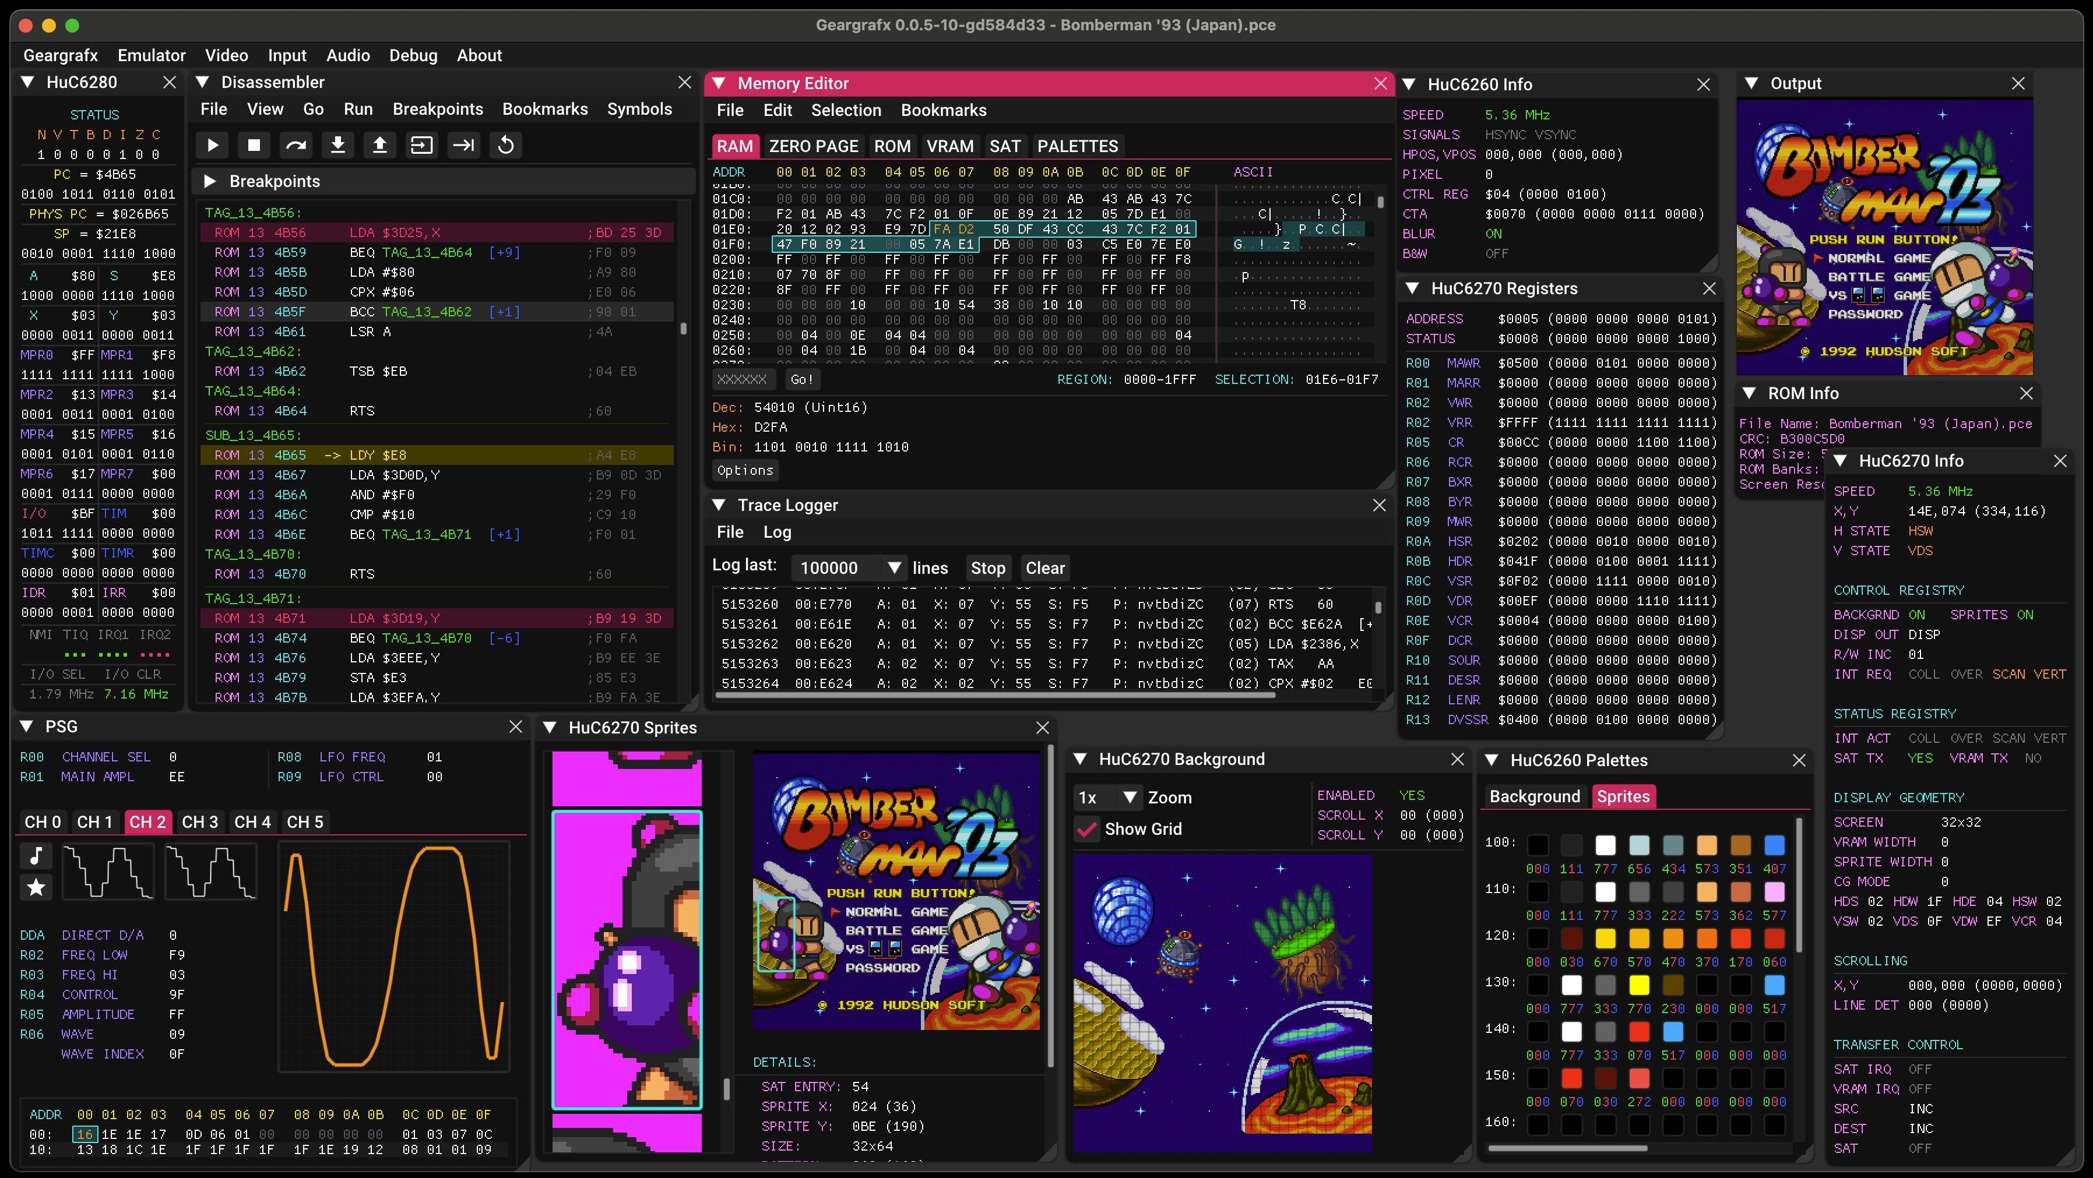Screen dimensions: 2093x1178
Task: Close the HuC6270 Background panel
Action: click(1458, 759)
